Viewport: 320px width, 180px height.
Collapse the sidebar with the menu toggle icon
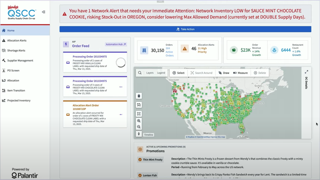(44, 12)
